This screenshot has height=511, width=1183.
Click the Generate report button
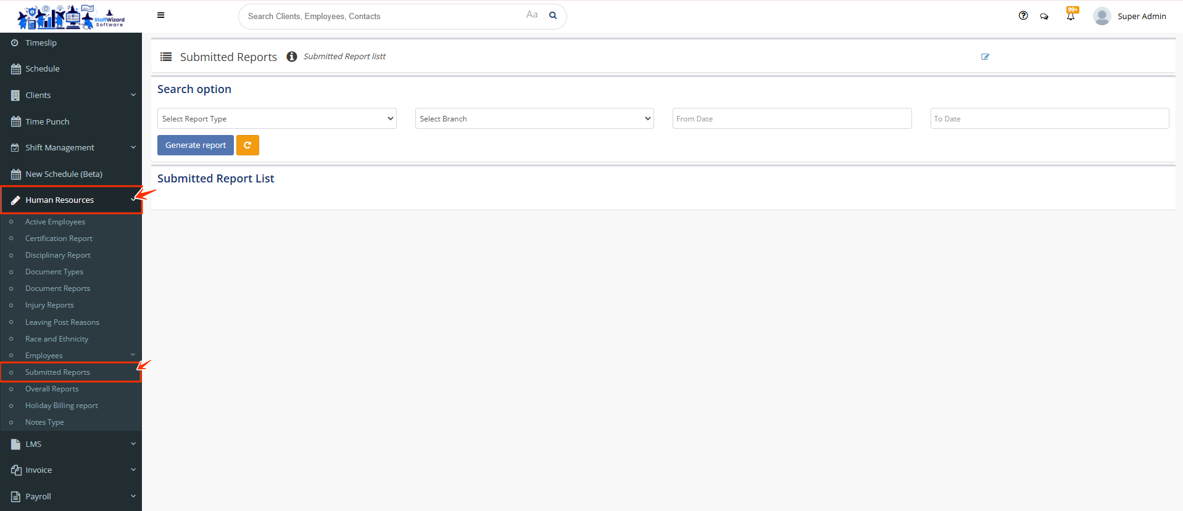click(196, 145)
